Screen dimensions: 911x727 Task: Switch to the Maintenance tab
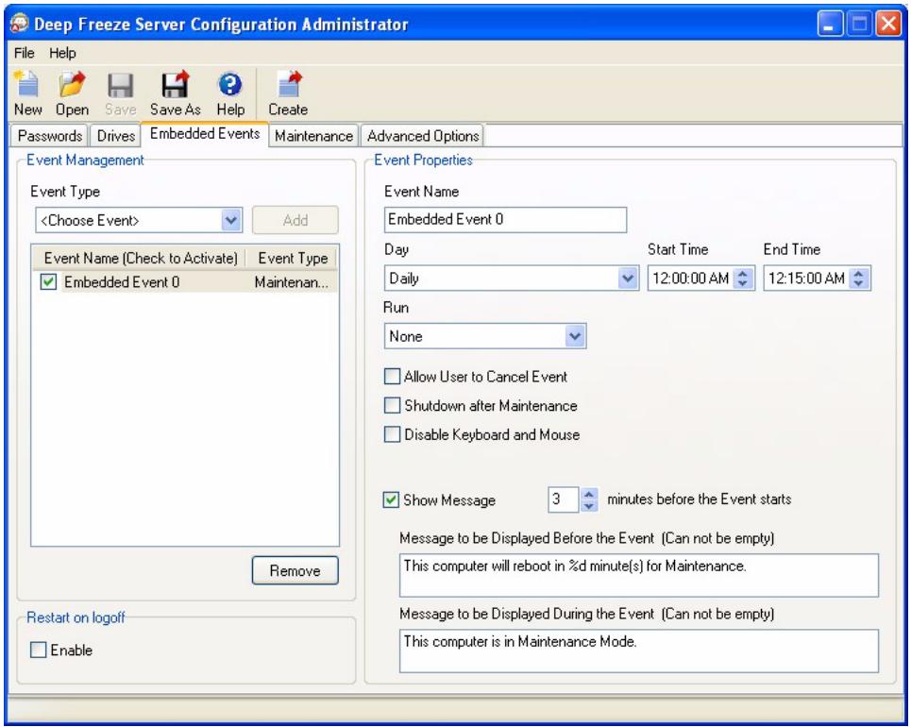[x=313, y=136]
